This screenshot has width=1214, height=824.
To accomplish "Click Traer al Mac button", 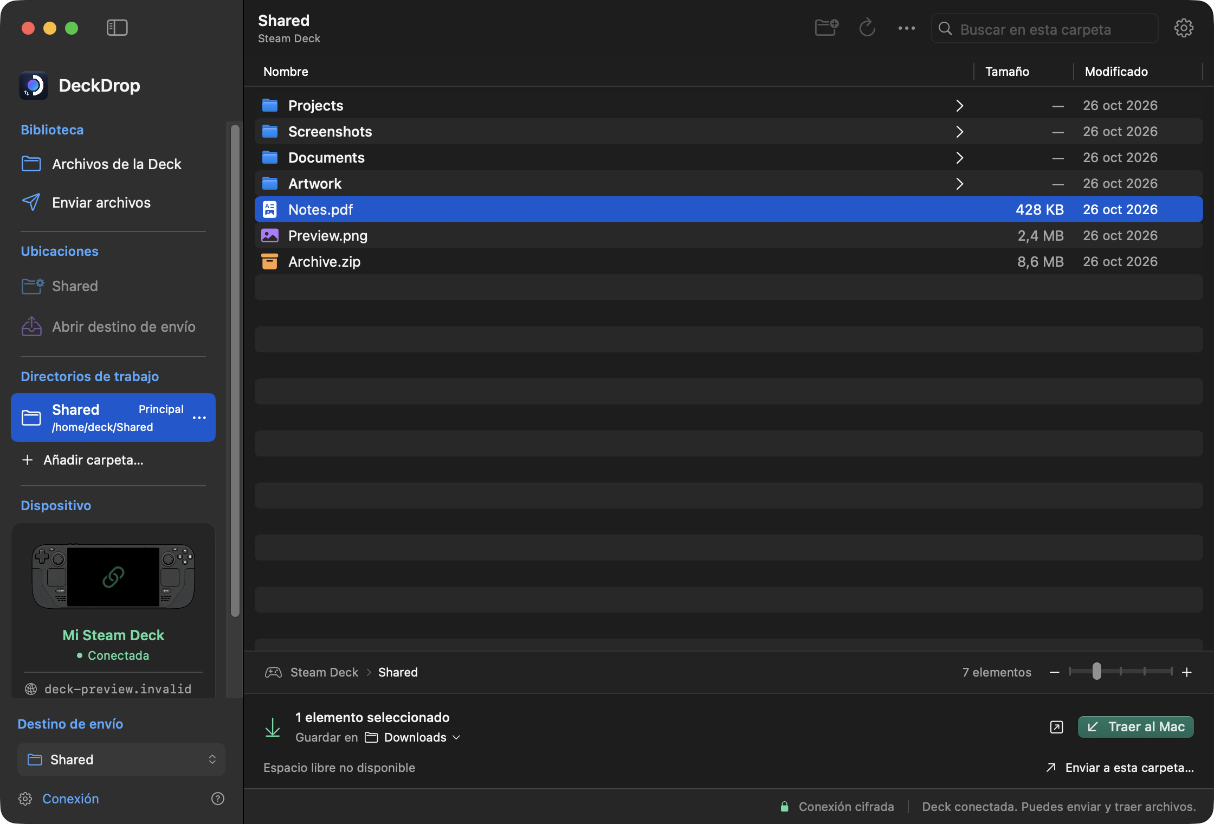I will click(x=1135, y=727).
